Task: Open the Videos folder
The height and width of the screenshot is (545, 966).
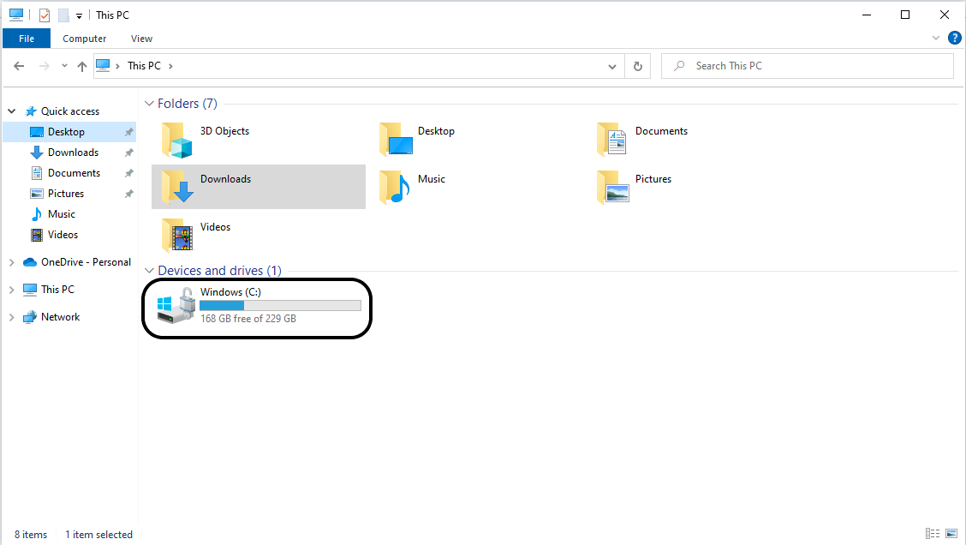Action: (214, 226)
